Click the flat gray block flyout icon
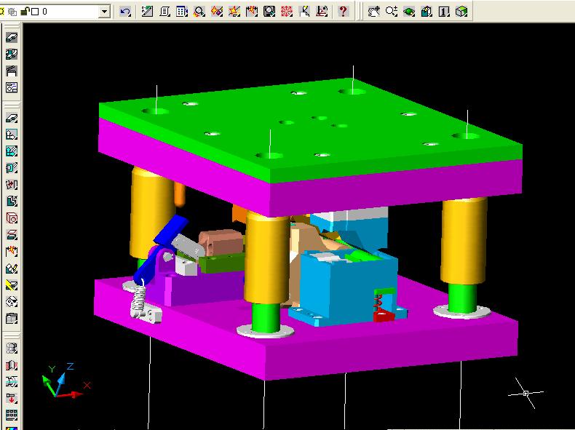This screenshot has height=430, width=575. 12,118
